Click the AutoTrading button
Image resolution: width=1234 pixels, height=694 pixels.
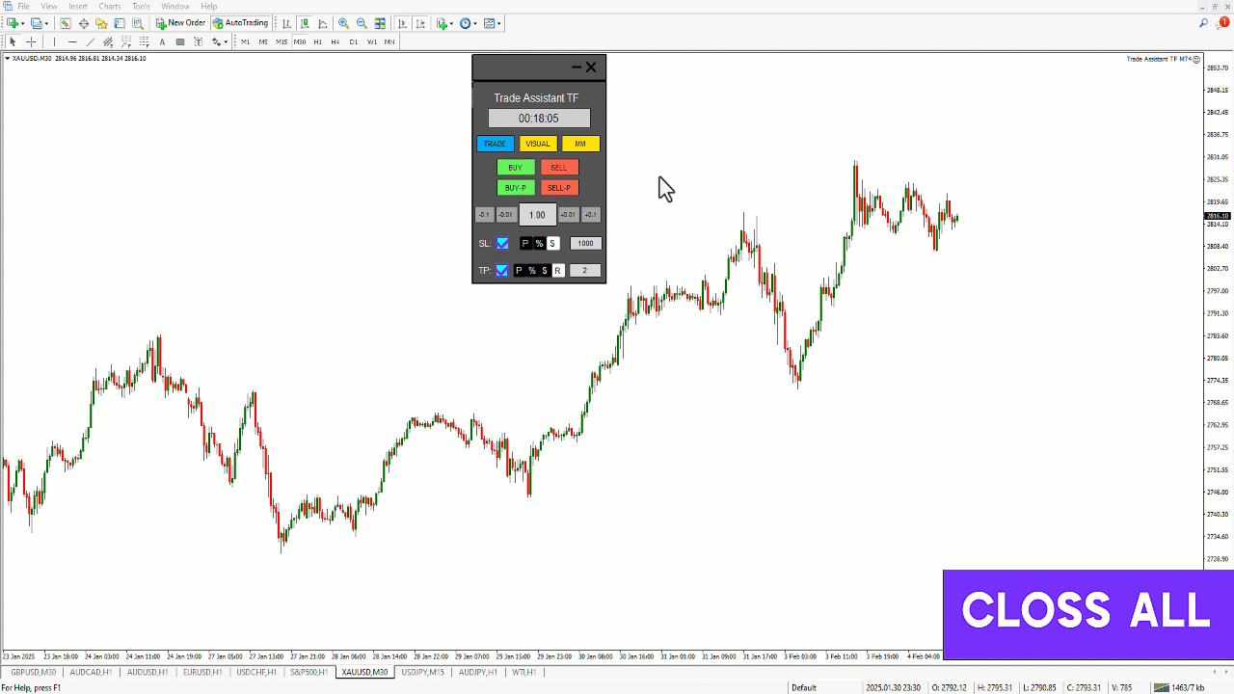click(241, 23)
